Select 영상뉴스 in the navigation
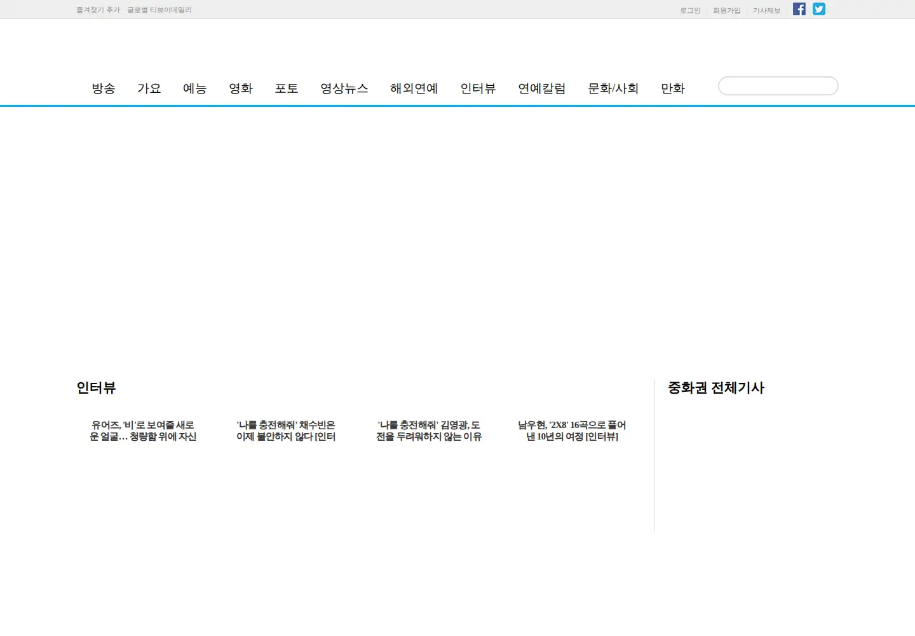 (344, 88)
